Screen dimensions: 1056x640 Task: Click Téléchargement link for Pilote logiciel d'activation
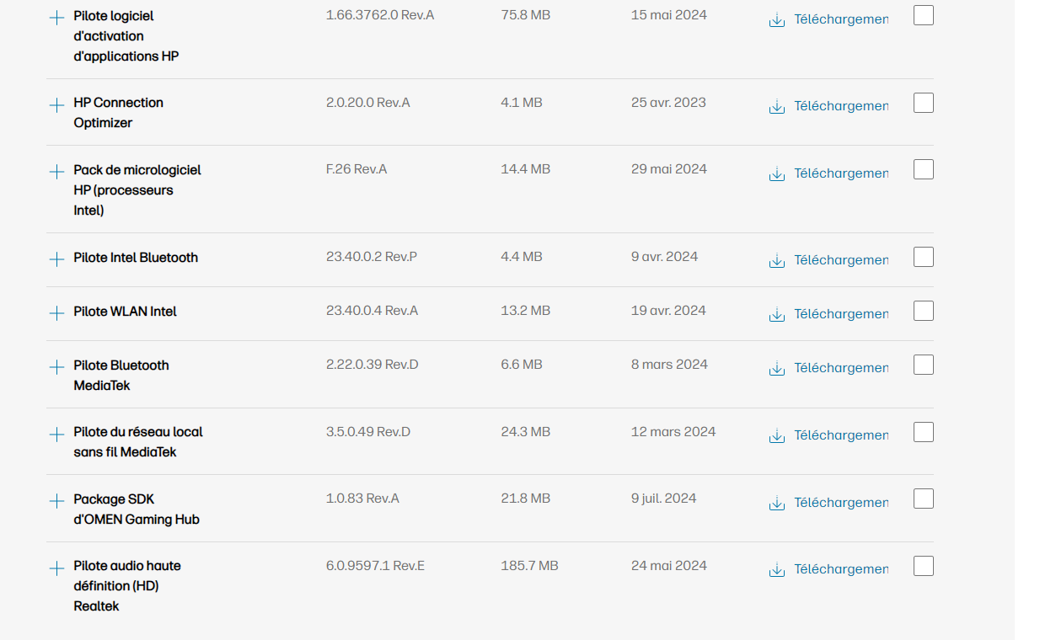[x=840, y=19]
